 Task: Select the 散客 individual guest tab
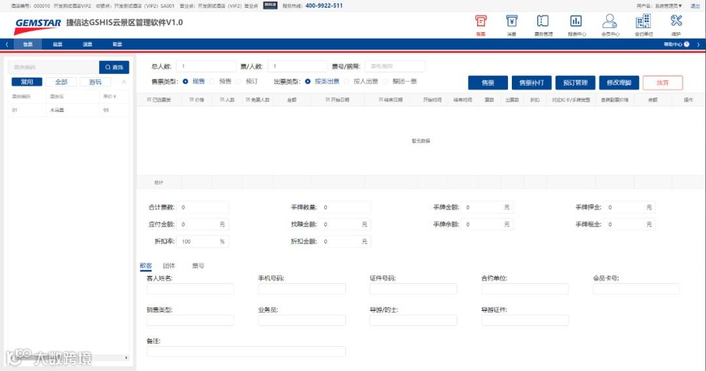click(x=146, y=266)
